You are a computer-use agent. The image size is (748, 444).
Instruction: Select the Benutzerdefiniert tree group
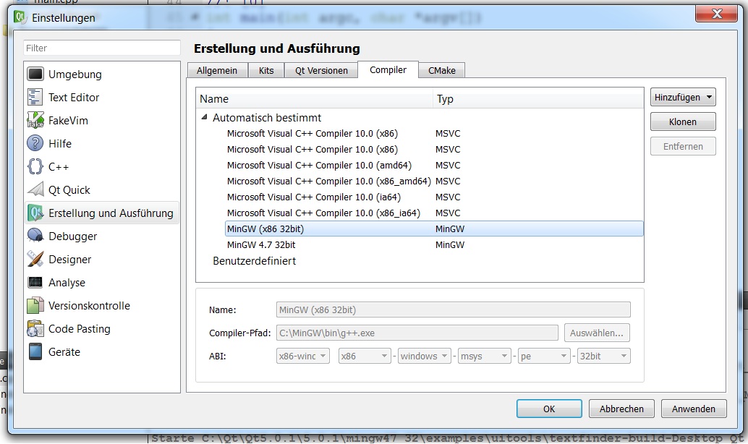pyautogui.click(x=254, y=261)
